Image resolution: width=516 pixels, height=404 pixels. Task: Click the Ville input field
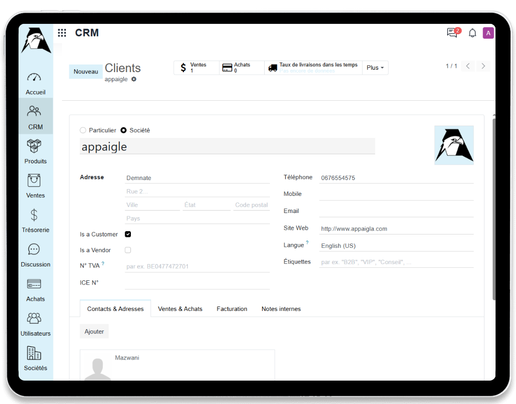[152, 205]
